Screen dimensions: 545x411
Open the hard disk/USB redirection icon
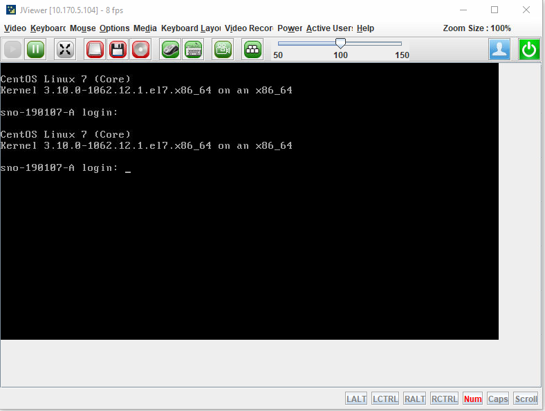tap(95, 49)
